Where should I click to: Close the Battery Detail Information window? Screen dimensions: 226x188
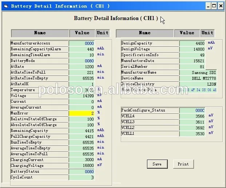pos(221,6)
